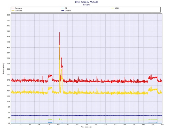Click the light blue GT legend swatch

[63, 8]
